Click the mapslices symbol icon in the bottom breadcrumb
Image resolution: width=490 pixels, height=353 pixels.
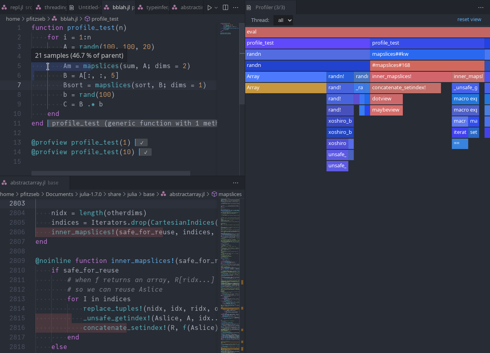pyautogui.click(x=215, y=194)
